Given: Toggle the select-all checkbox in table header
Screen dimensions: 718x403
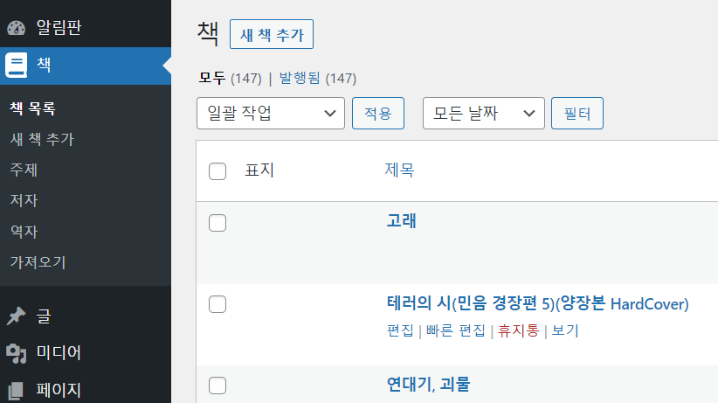Looking at the screenshot, I should pos(218,171).
